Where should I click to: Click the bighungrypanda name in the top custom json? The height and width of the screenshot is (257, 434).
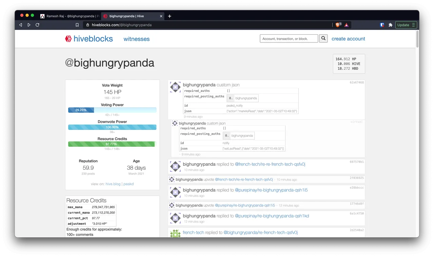click(x=199, y=85)
